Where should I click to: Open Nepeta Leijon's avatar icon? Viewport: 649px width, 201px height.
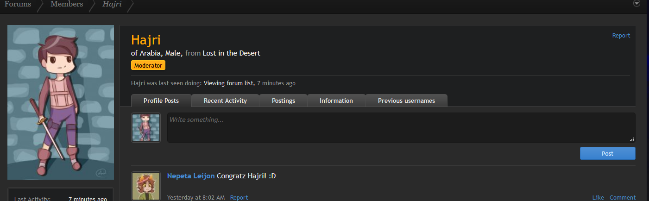click(x=146, y=186)
